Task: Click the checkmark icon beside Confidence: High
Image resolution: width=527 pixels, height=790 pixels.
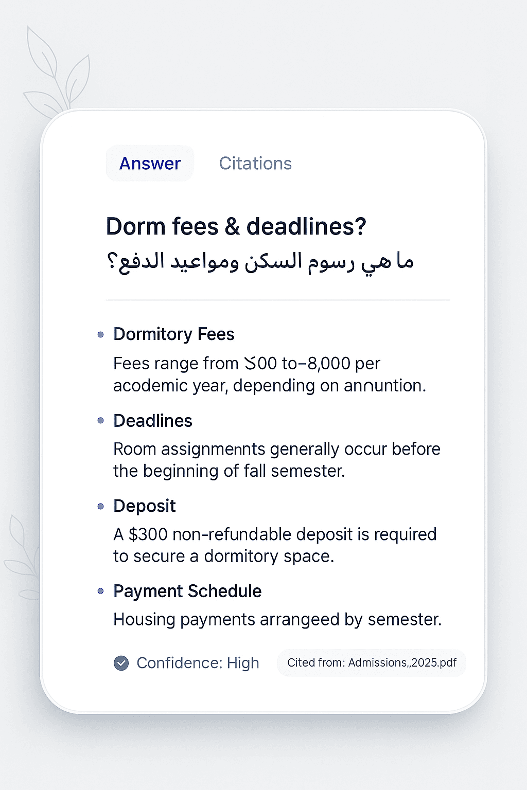Action: 121,663
